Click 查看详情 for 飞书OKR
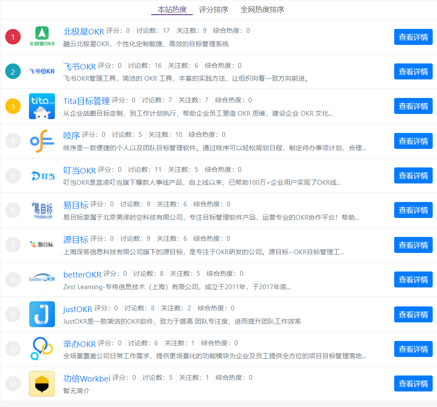This screenshot has width=437, height=407. coord(413,72)
